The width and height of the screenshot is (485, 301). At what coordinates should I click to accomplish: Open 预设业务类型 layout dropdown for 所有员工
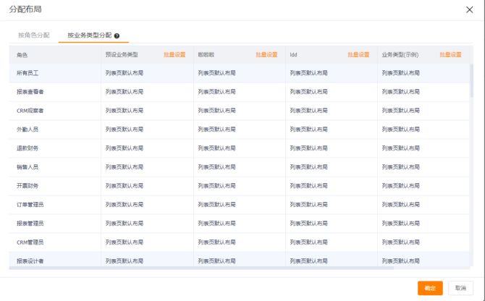145,73
